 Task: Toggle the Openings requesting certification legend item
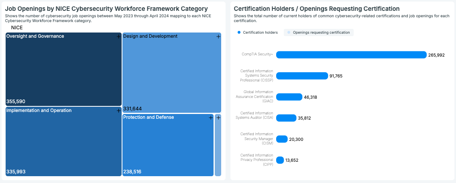[x=319, y=33]
